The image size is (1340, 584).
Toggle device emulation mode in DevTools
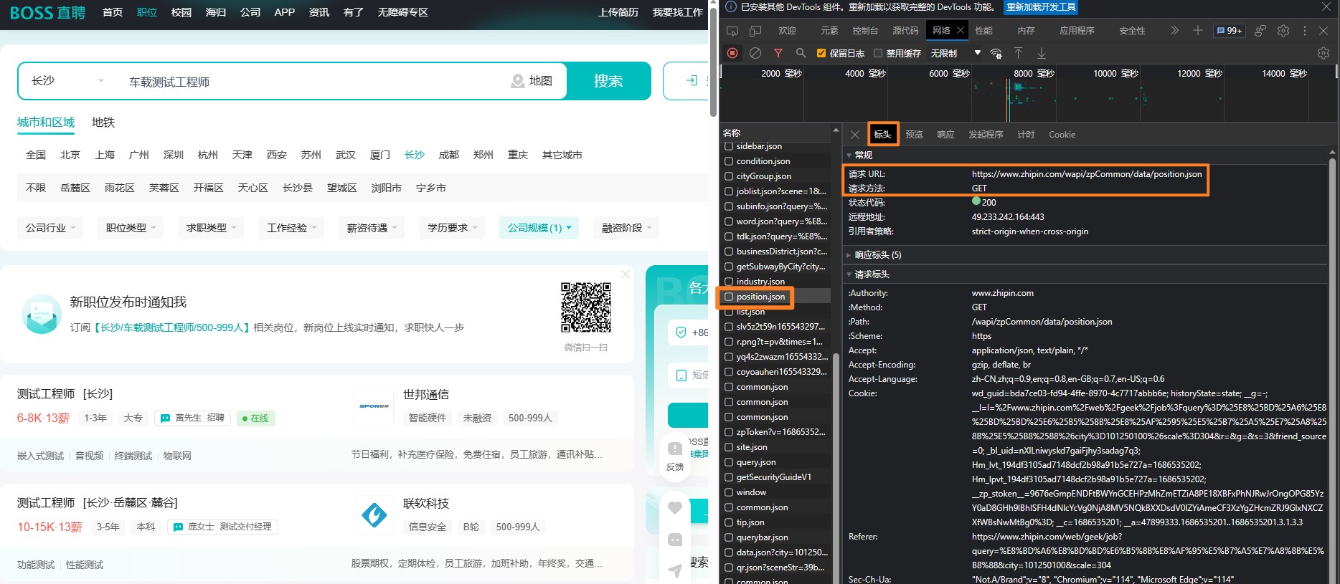pos(755,31)
